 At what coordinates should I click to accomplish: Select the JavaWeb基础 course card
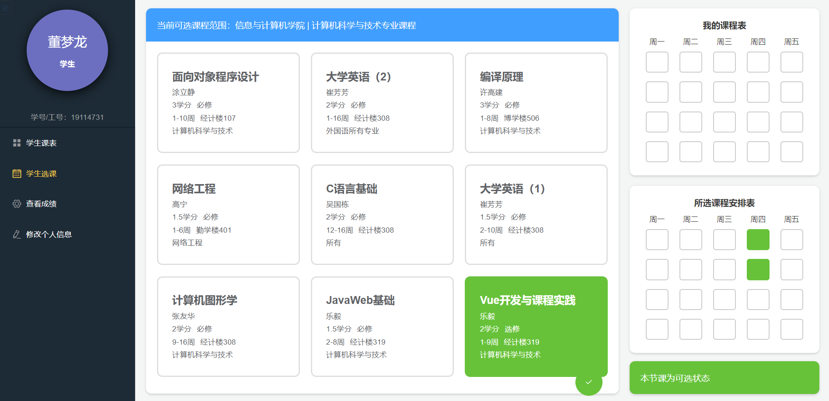[x=382, y=327]
